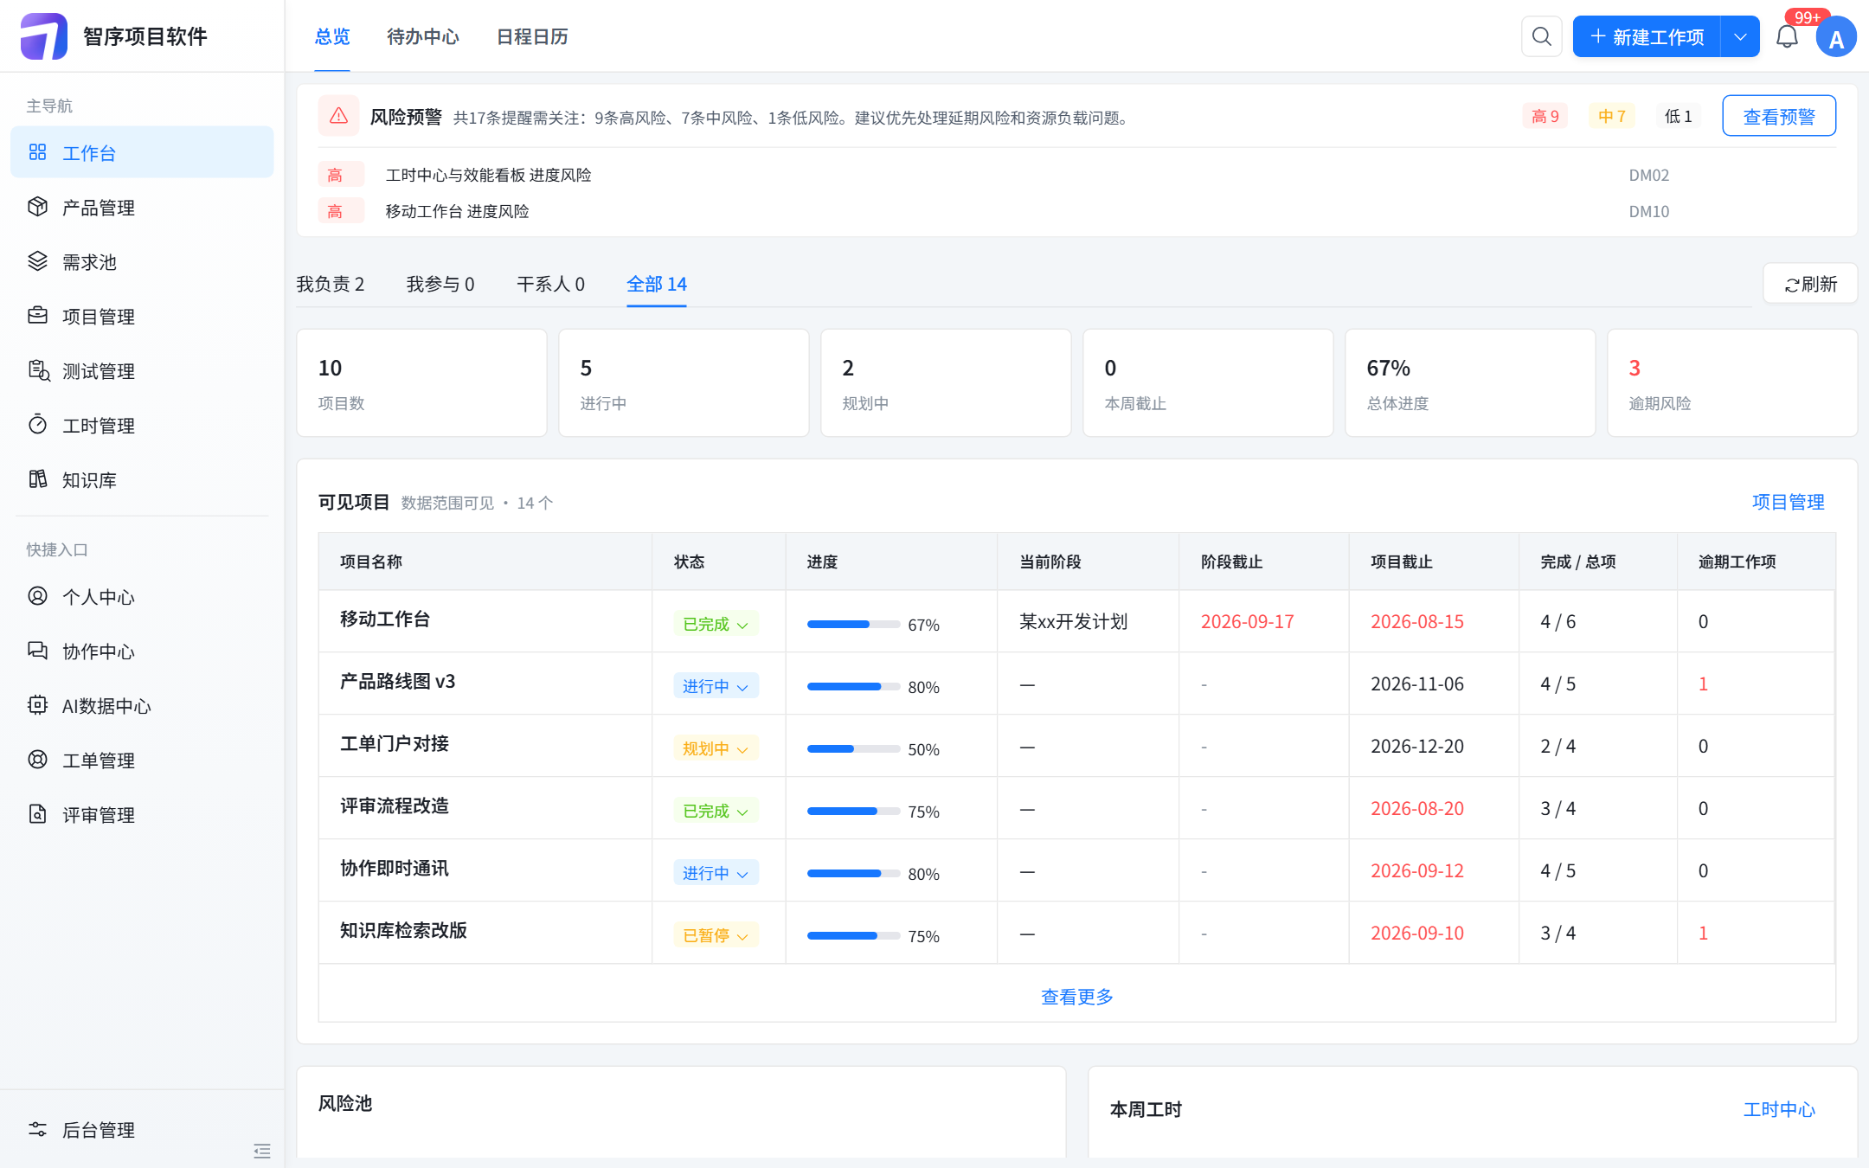The height and width of the screenshot is (1168, 1869).
Task: Click the 协作中心 chat icon
Action: tap(37, 651)
